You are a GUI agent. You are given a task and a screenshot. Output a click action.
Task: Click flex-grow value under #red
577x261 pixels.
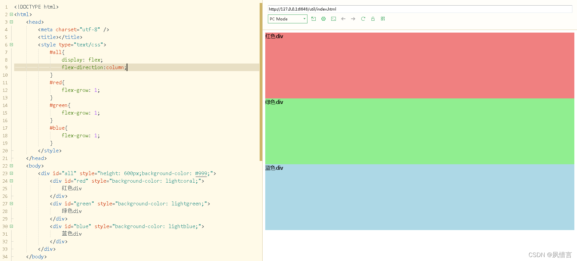pyautogui.click(x=96, y=90)
